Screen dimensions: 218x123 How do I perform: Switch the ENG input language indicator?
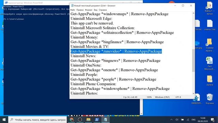point(193,120)
